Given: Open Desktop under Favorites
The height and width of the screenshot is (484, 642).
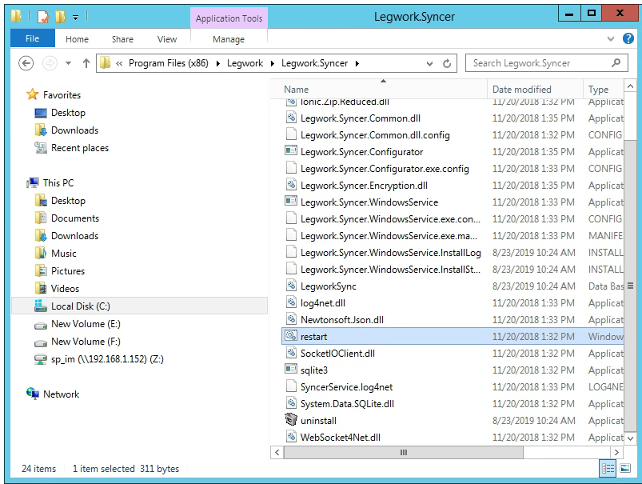Looking at the screenshot, I should click(68, 113).
